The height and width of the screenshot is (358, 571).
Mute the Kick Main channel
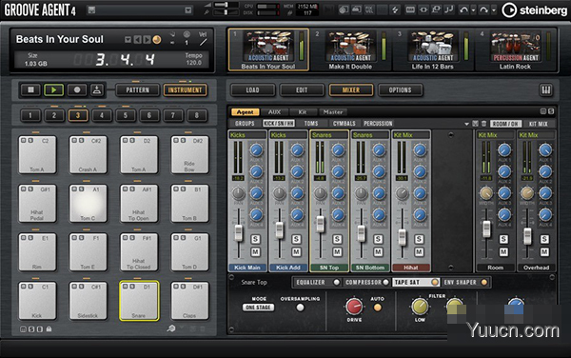tap(255, 251)
